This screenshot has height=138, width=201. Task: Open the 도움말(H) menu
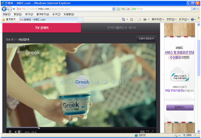[69, 14]
